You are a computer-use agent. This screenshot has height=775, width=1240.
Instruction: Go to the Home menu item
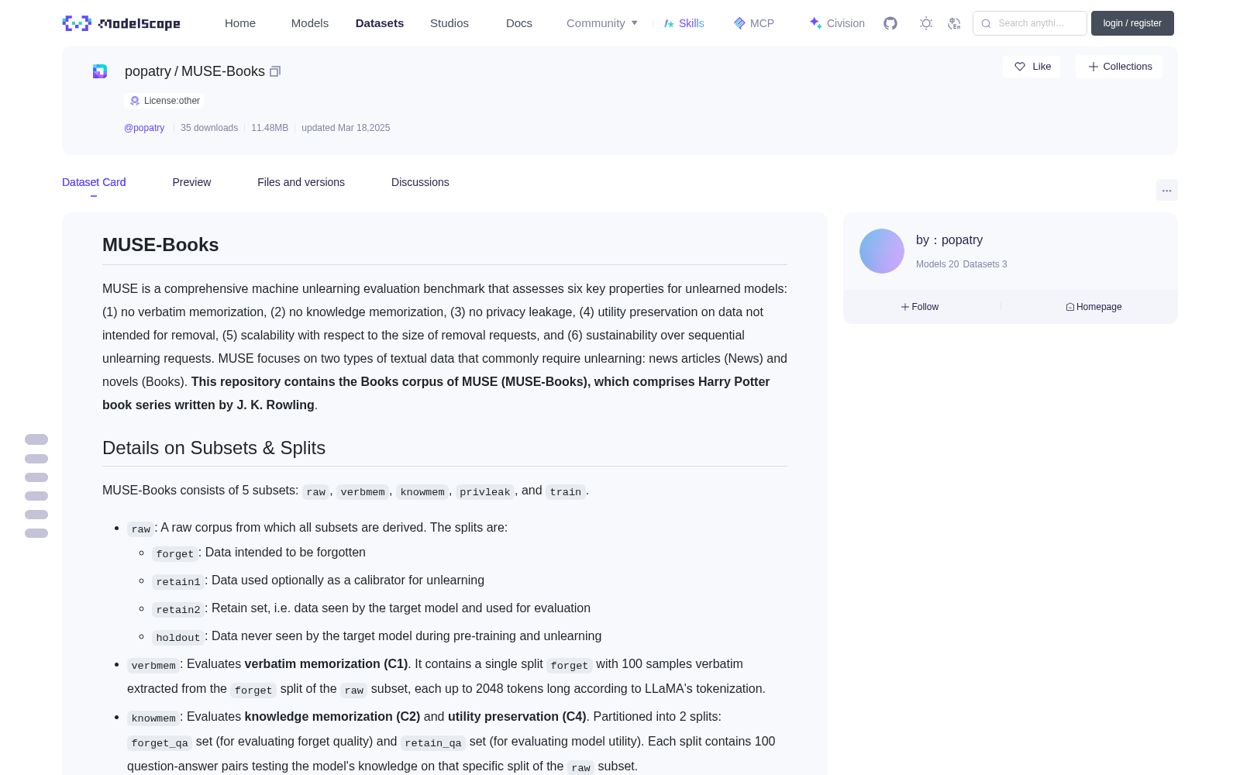240,23
